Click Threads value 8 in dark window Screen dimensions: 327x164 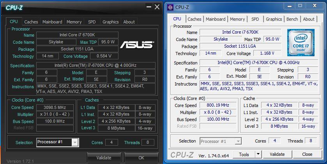148,143
